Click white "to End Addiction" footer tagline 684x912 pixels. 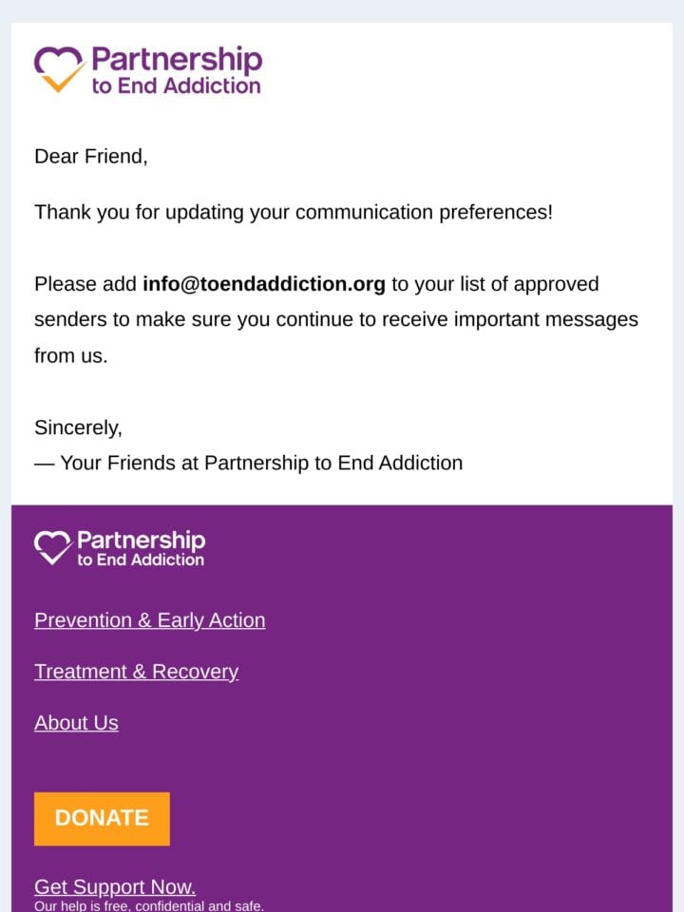point(141,560)
